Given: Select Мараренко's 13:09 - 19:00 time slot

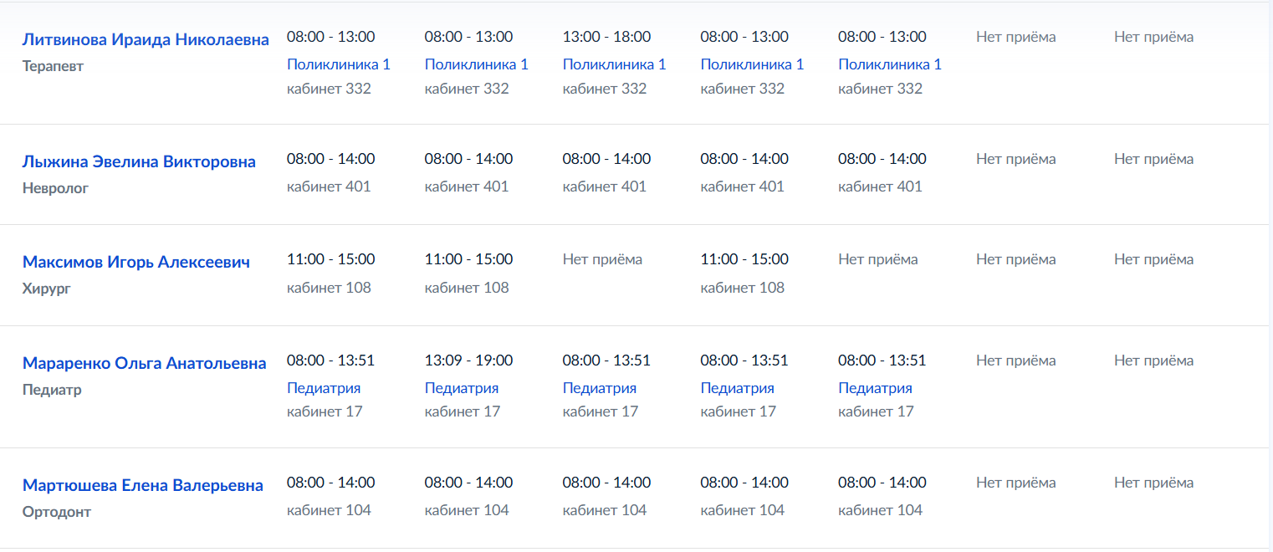Looking at the screenshot, I should tap(468, 360).
